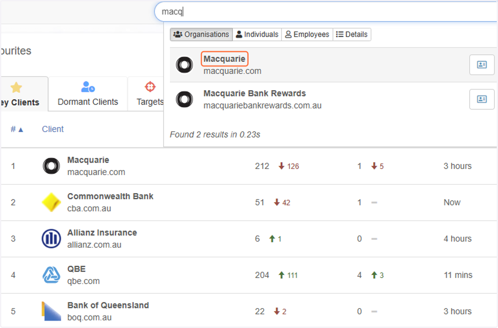Click the Macquarie logo in table row 1
Screen dimensions: 498x328
click(51, 166)
